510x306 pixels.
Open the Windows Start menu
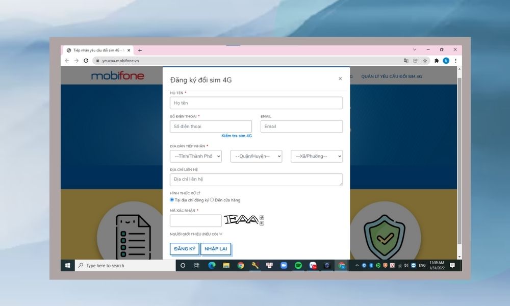point(68,265)
